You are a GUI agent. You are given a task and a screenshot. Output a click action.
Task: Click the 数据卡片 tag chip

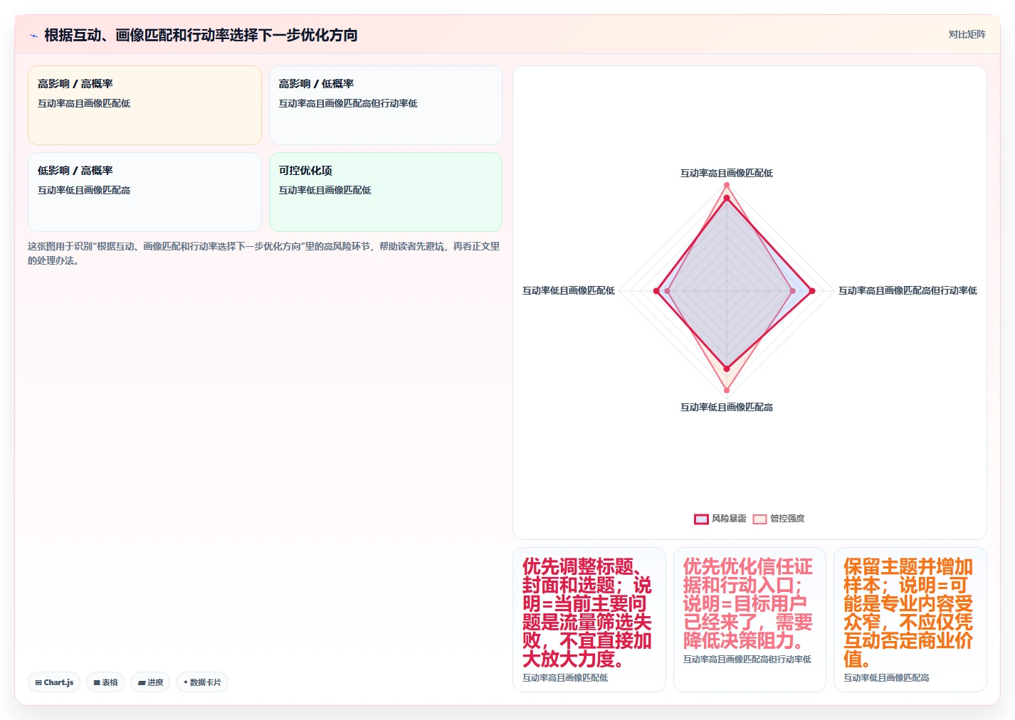tap(202, 682)
